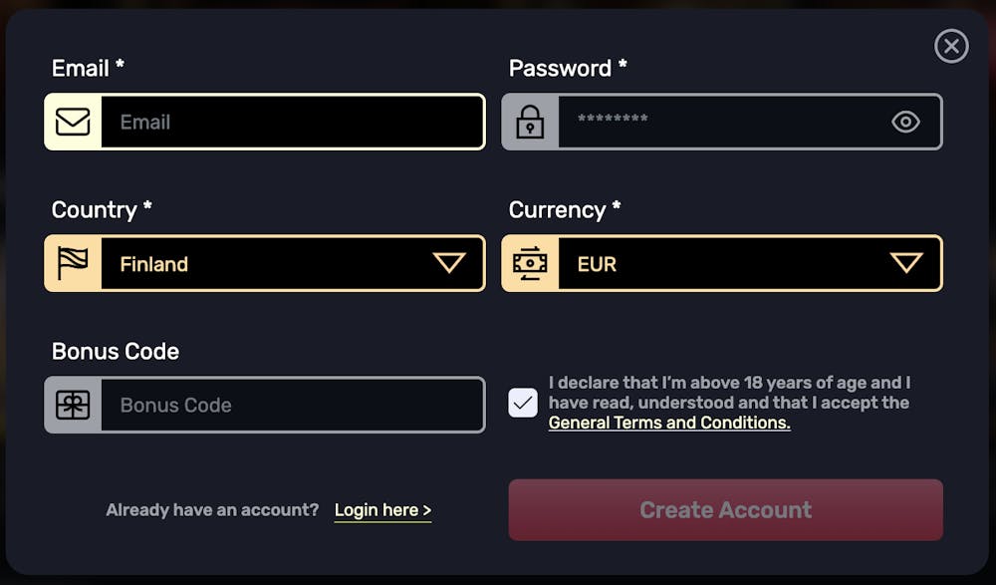996x585 pixels.
Task: Open the General Terms and Conditions link
Action: click(669, 423)
